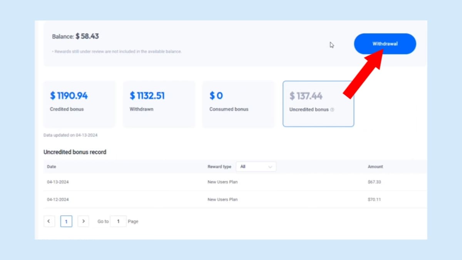Click the info icon beside Uncredited bonus
The height and width of the screenshot is (260, 462).
[x=332, y=110]
